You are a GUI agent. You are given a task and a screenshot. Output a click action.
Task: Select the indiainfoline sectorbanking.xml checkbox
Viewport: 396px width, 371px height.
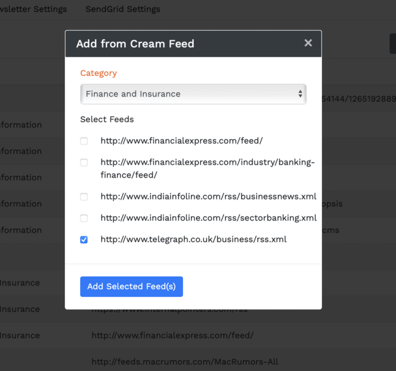[x=84, y=219]
